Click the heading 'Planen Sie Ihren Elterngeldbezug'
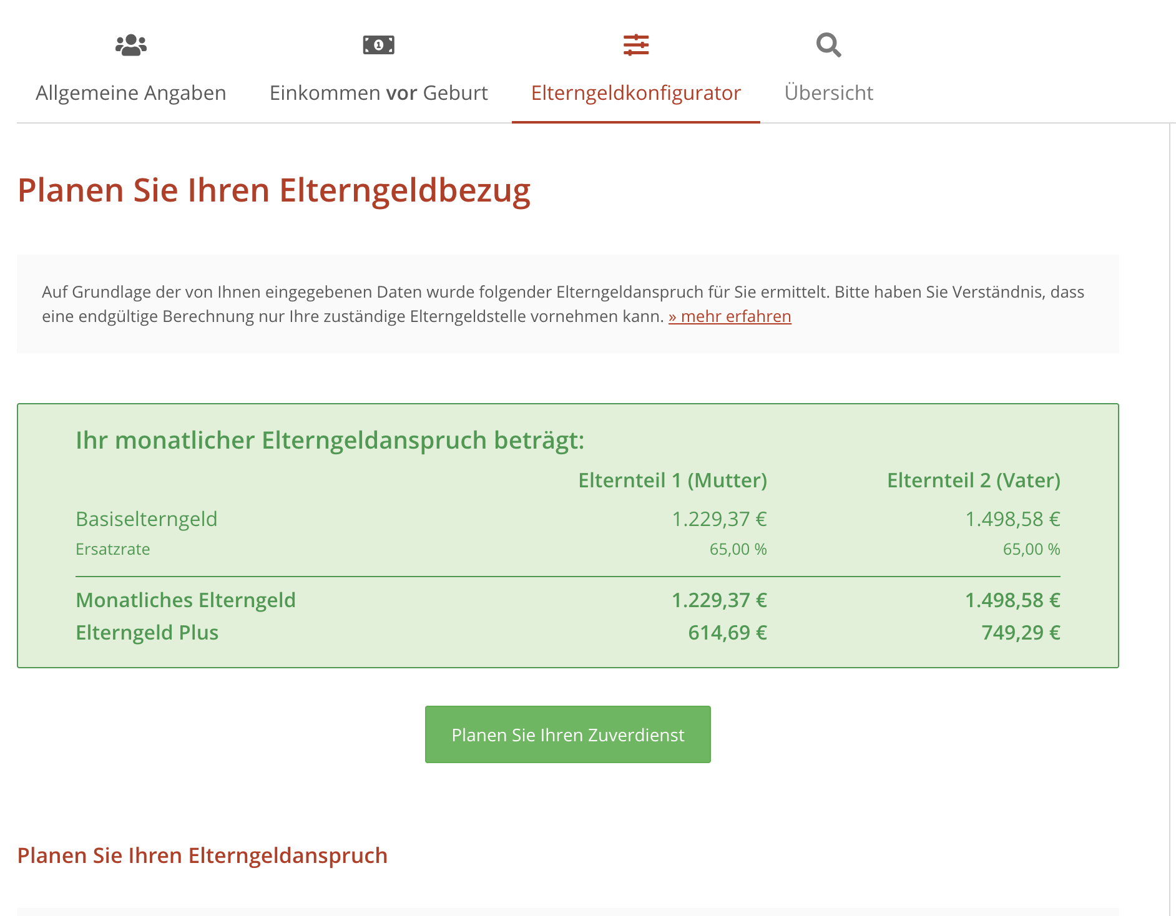1176x916 pixels. coord(274,190)
